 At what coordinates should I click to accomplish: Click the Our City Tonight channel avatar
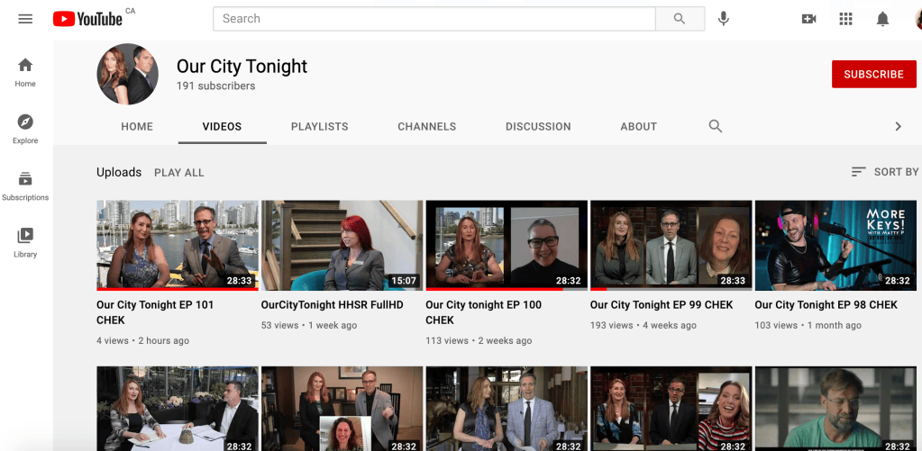click(128, 74)
